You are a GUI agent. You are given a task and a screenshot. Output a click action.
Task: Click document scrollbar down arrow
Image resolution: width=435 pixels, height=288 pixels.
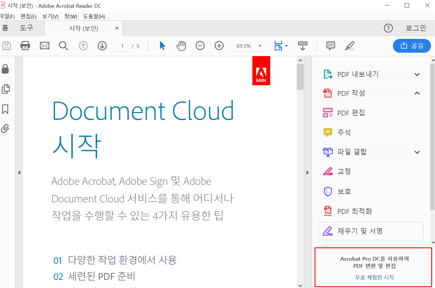click(300, 285)
